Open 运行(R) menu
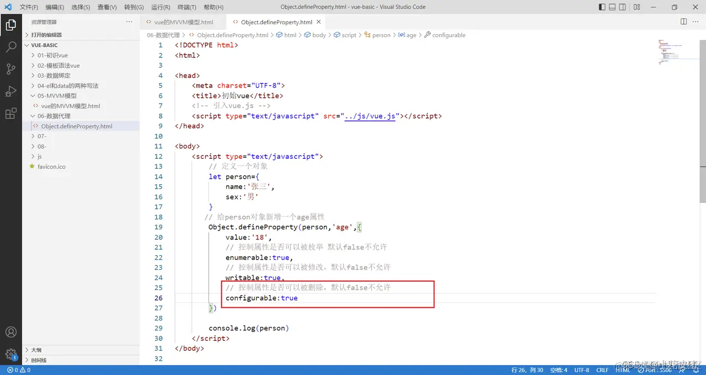The image size is (706, 375). point(161,7)
